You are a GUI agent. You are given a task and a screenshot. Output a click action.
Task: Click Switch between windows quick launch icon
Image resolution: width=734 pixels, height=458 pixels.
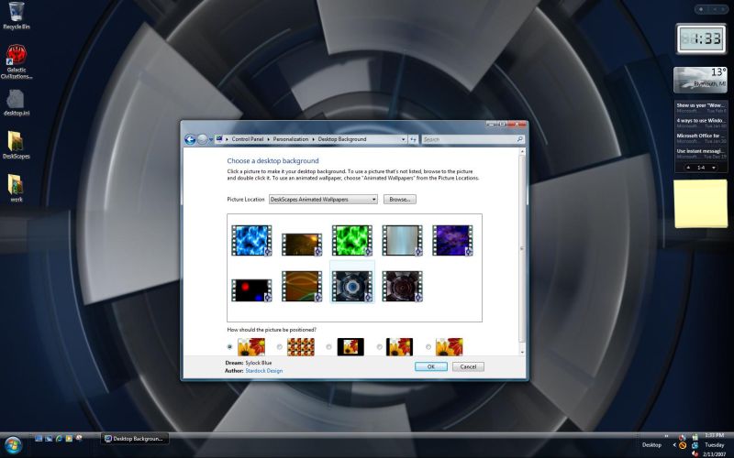click(x=49, y=439)
